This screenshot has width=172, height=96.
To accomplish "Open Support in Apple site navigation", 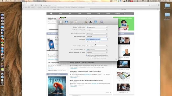I will [x=117, y=14].
